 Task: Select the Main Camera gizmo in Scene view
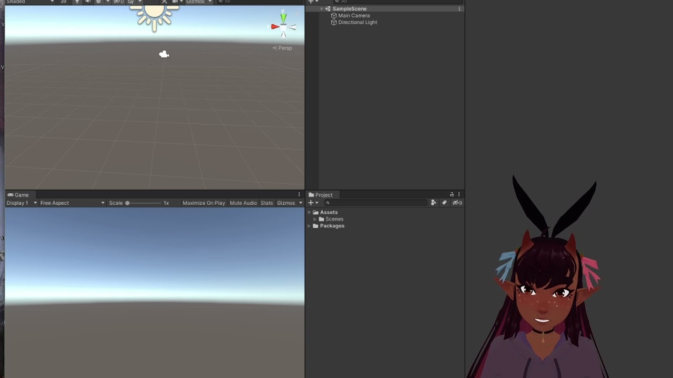tap(164, 54)
